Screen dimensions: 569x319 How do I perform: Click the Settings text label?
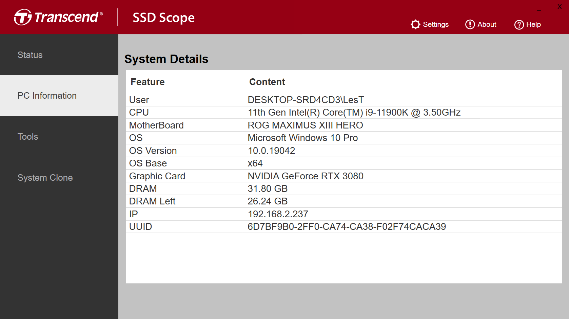[436, 24]
